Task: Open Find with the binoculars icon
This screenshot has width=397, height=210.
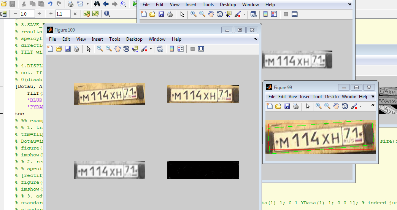Action: point(97,4)
